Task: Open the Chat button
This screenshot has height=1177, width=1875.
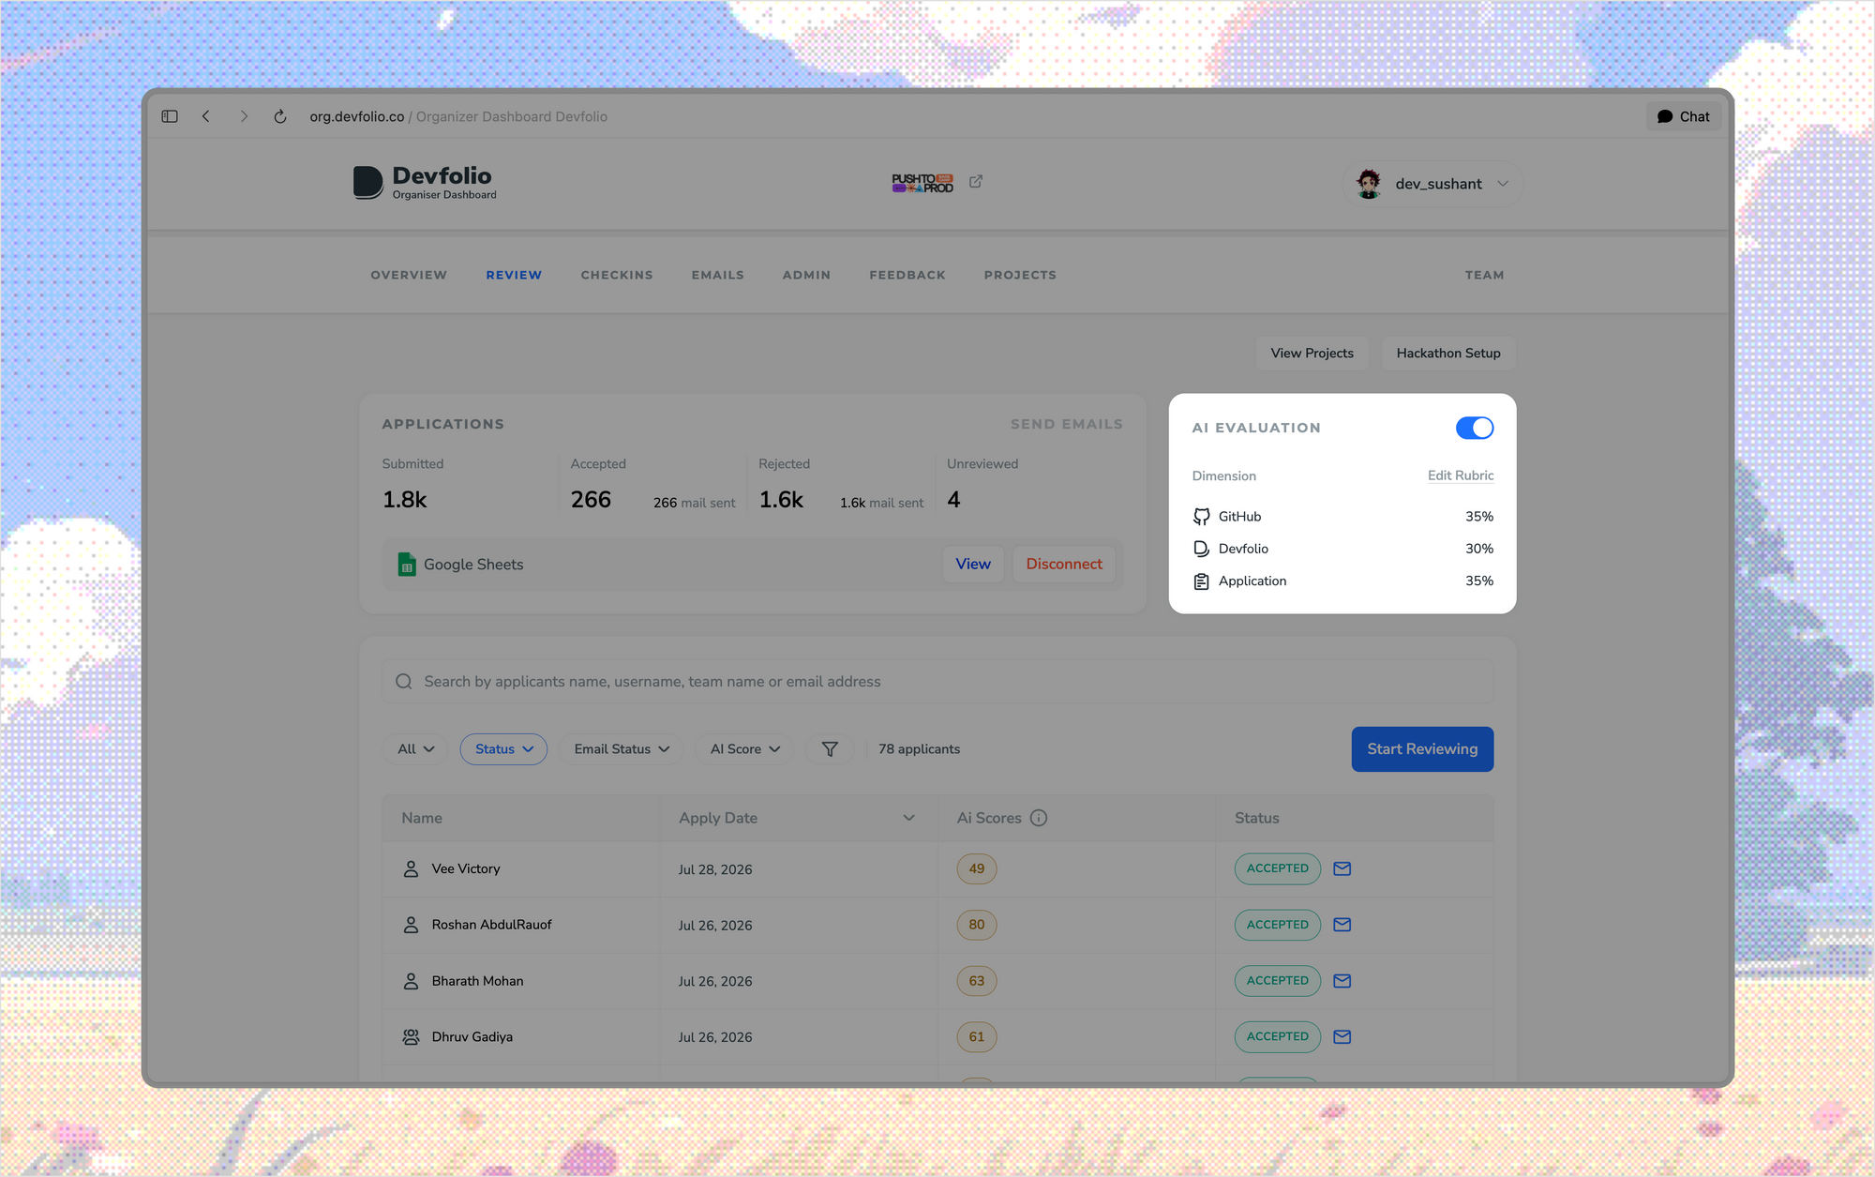Action: [1683, 116]
